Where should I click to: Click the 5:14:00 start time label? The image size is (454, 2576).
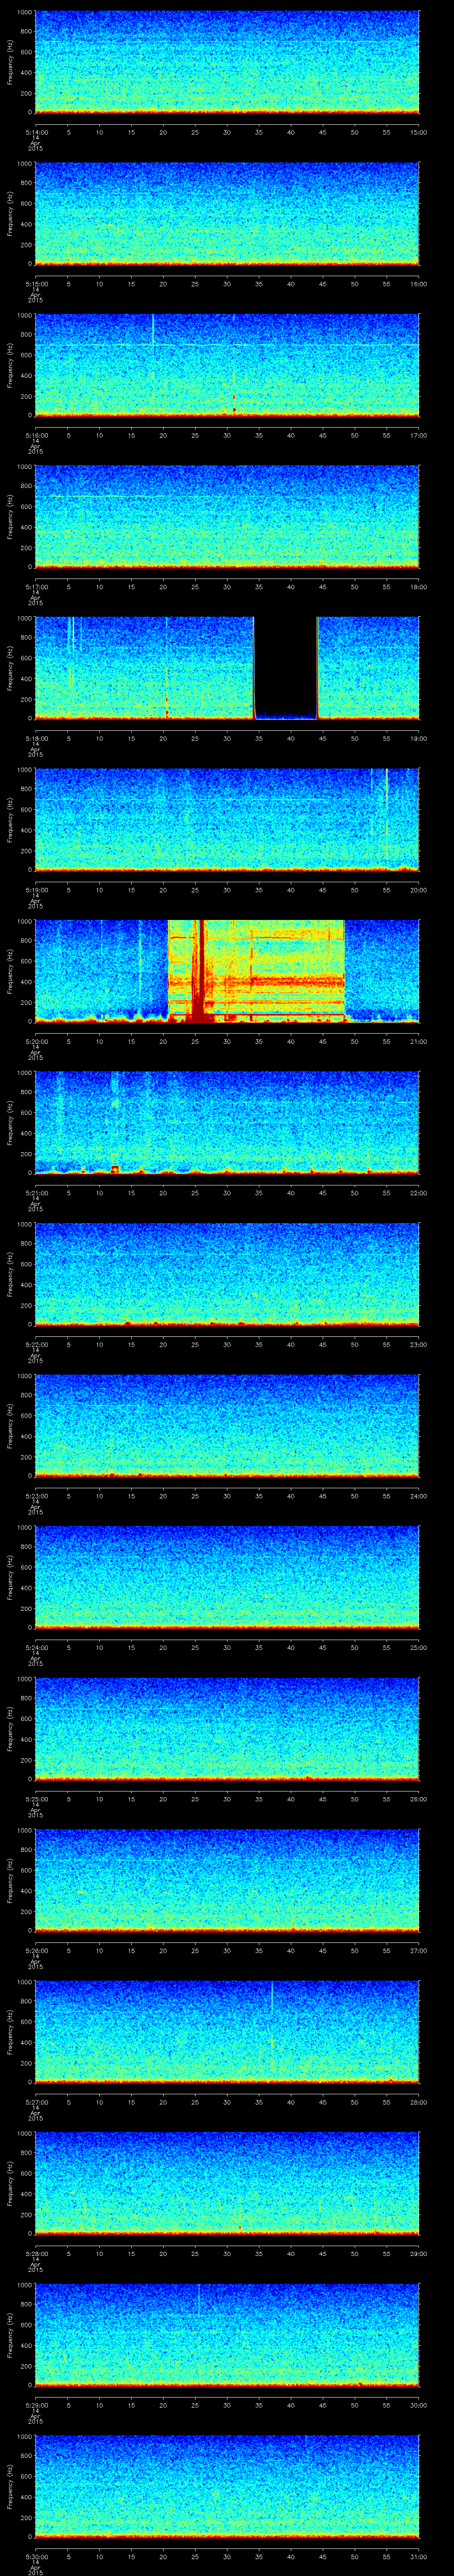[36, 132]
